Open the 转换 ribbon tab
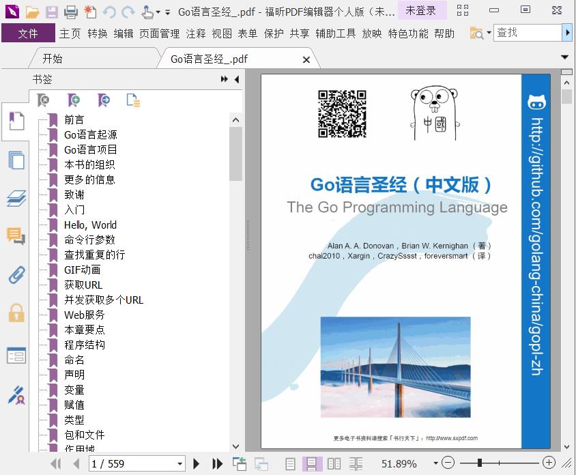 (98, 33)
